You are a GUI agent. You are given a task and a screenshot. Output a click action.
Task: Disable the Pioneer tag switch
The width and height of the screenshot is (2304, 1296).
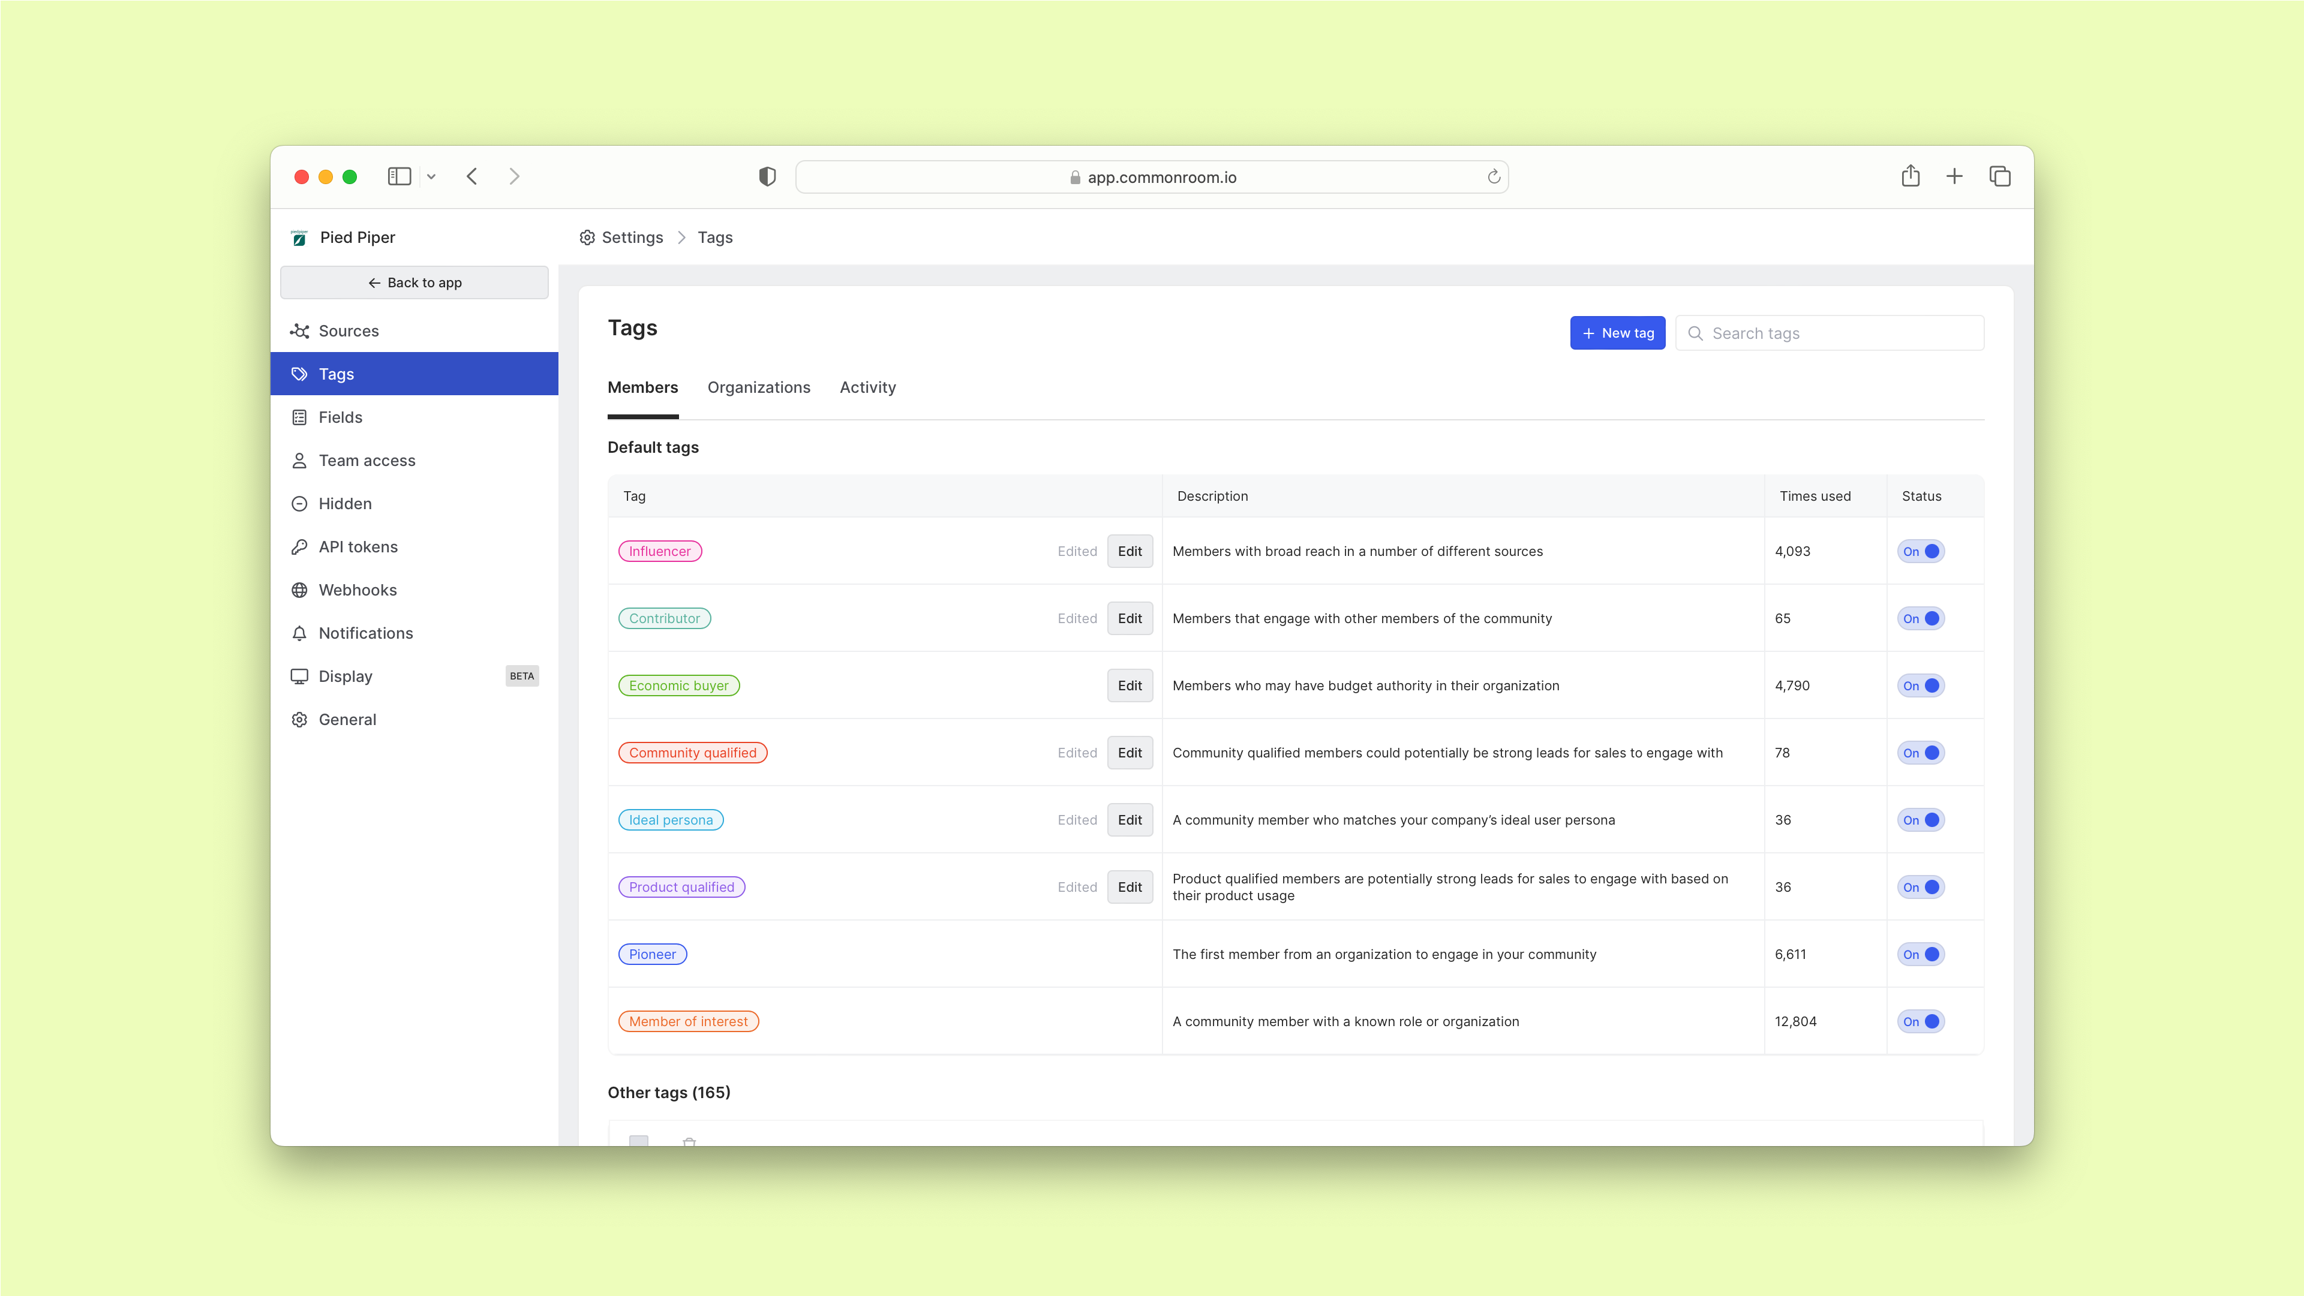pyautogui.click(x=1920, y=954)
